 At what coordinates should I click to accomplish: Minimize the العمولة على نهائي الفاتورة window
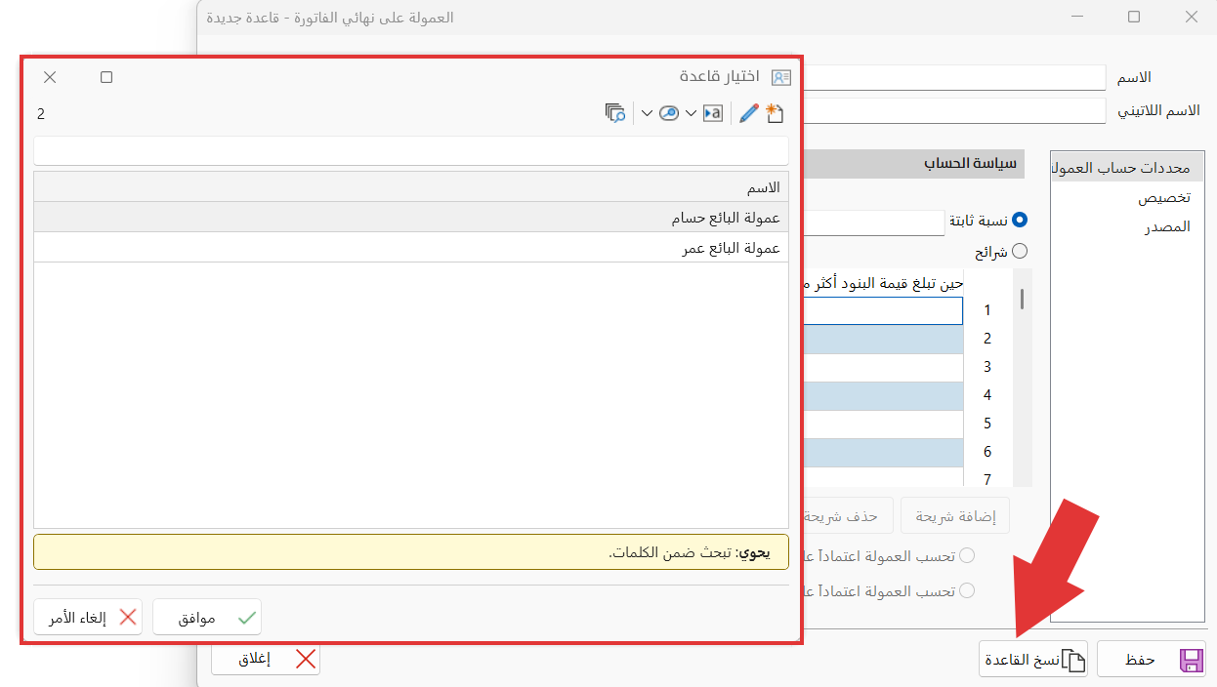click(x=1076, y=17)
